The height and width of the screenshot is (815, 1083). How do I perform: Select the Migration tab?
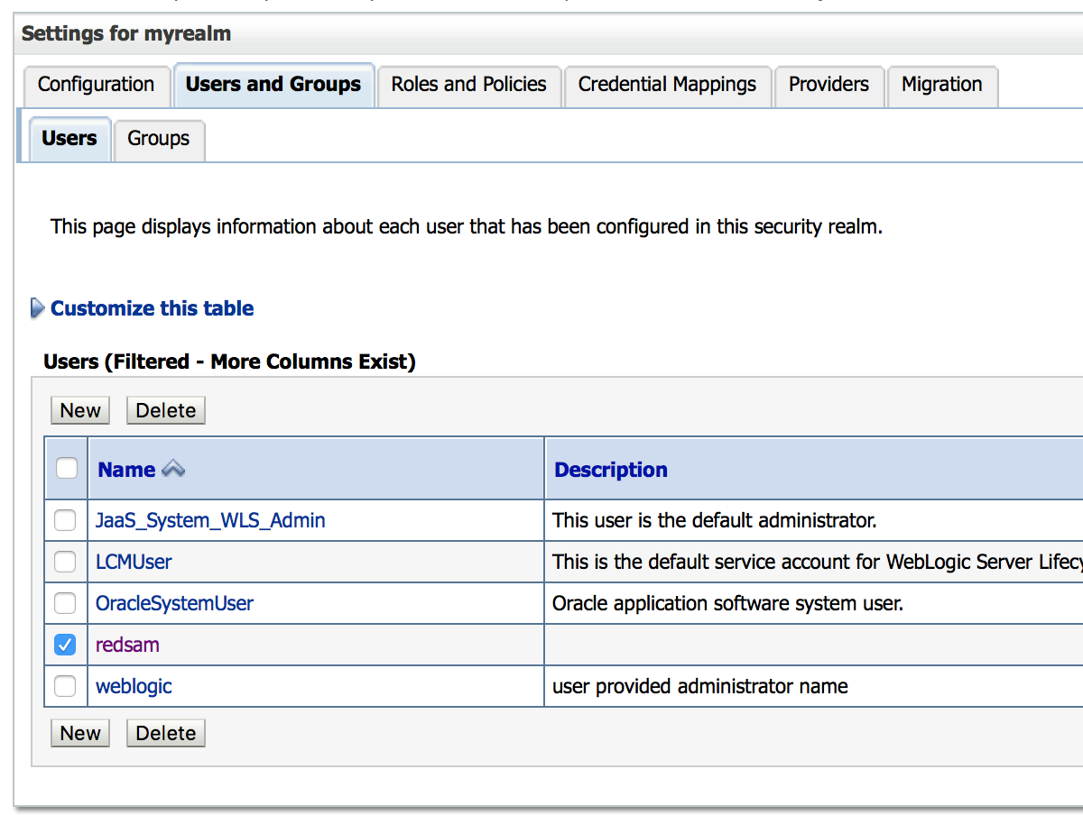pos(941,85)
